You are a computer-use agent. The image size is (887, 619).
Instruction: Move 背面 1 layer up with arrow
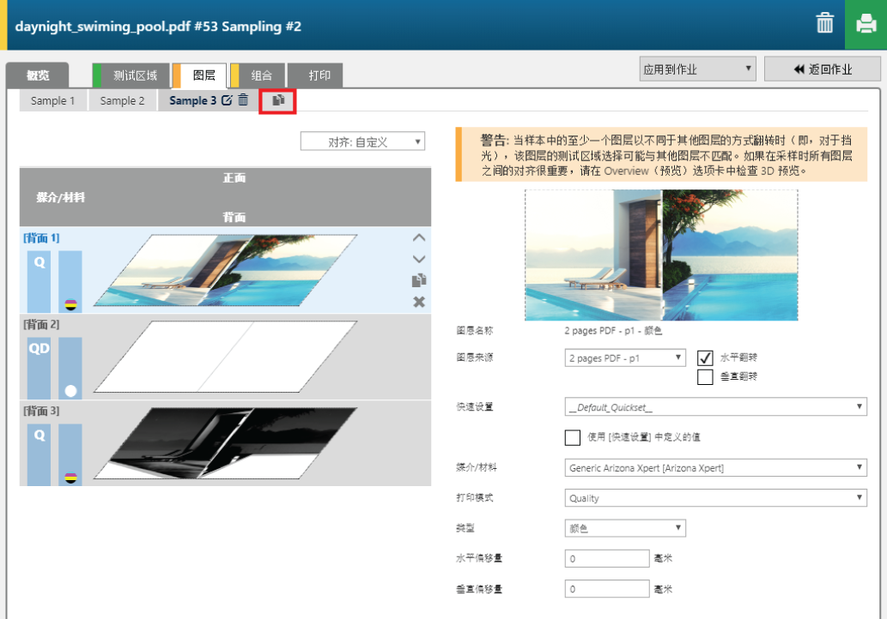pyautogui.click(x=419, y=237)
